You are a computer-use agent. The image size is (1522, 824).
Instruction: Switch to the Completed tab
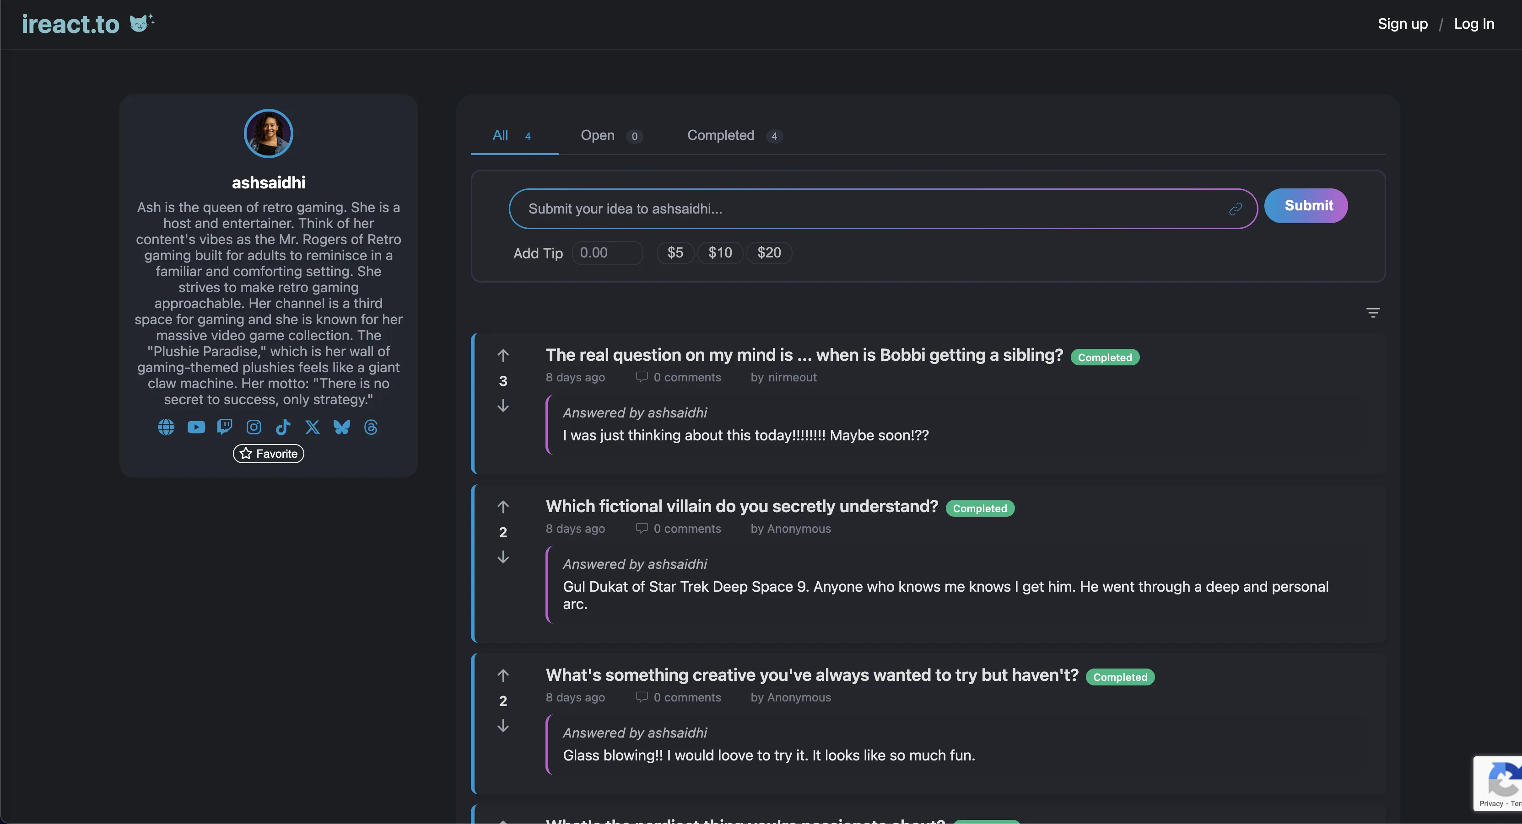click(735, 136)
